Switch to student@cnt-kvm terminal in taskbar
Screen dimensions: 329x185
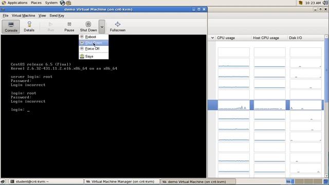pyautogui.click(x=46, y=181)
